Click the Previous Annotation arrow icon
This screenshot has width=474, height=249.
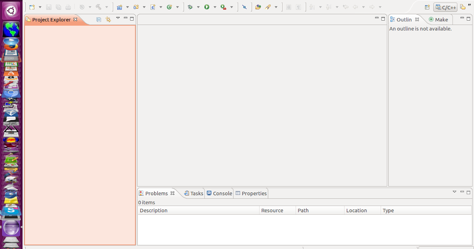(328, 7)
